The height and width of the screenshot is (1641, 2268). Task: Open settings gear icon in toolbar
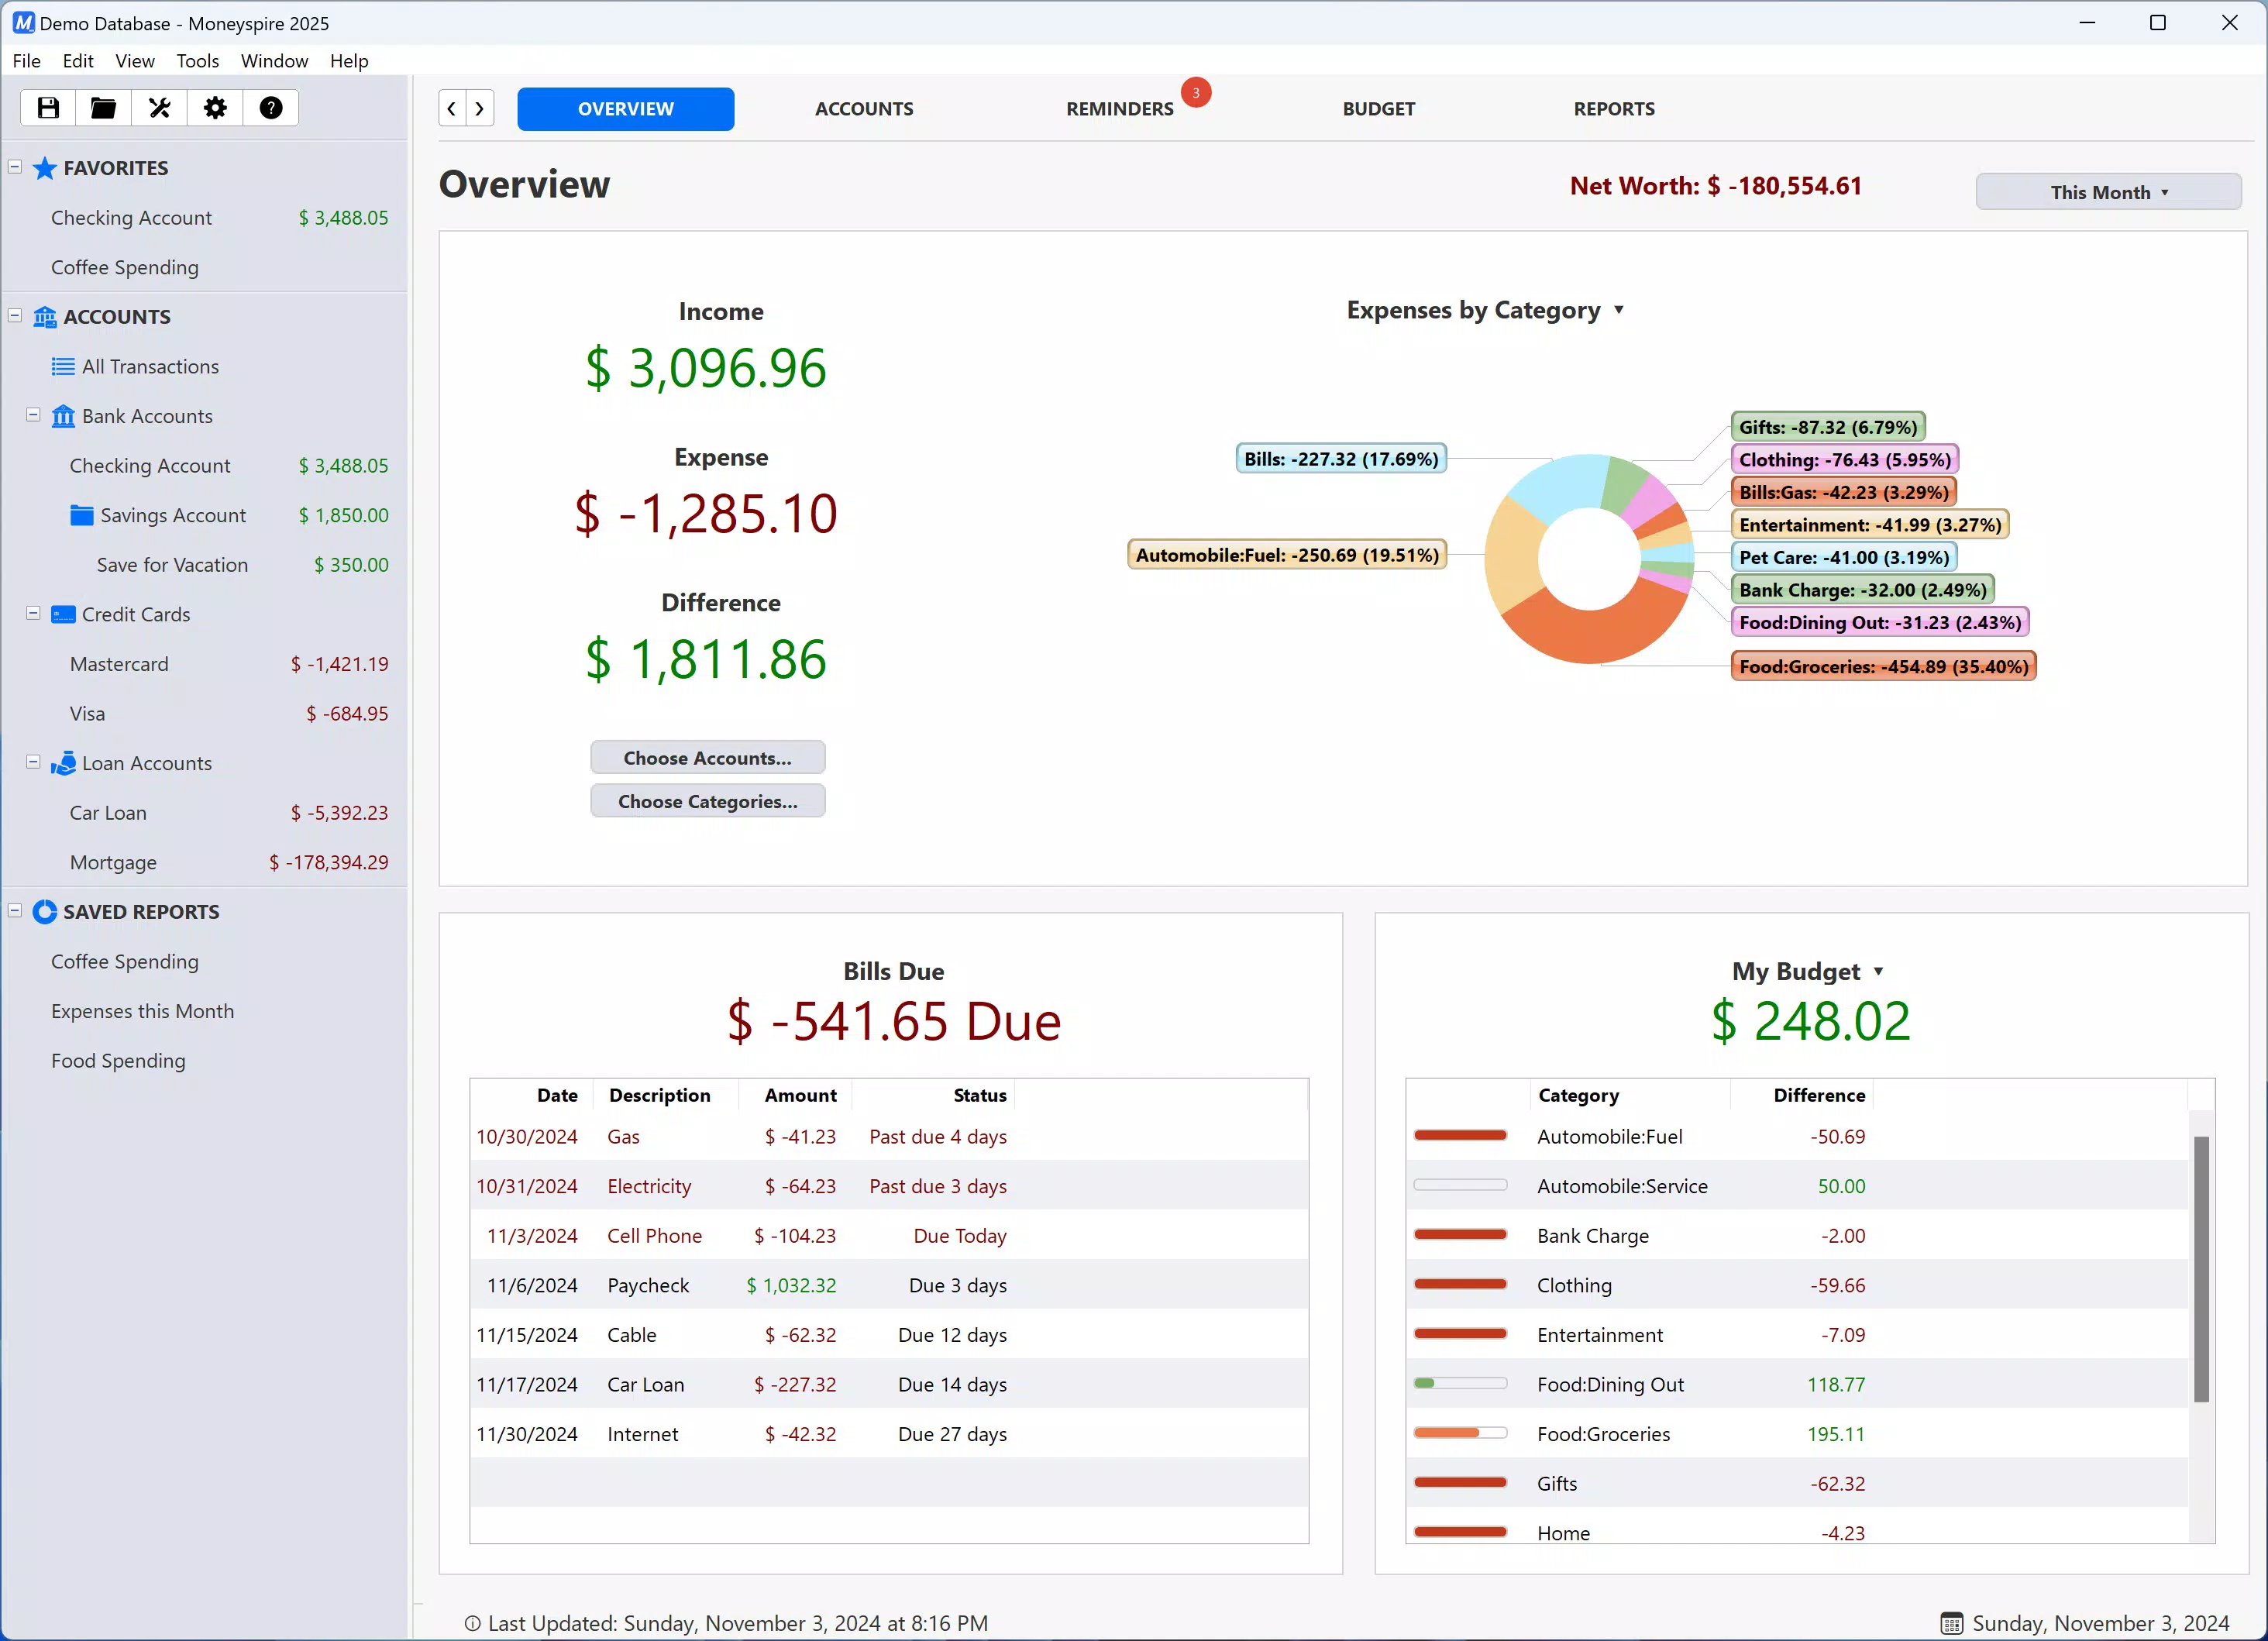coord(215,108)
